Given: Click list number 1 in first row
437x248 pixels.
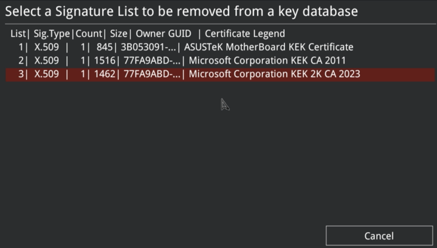Looking at the screenshot, I should pos(22,47).
